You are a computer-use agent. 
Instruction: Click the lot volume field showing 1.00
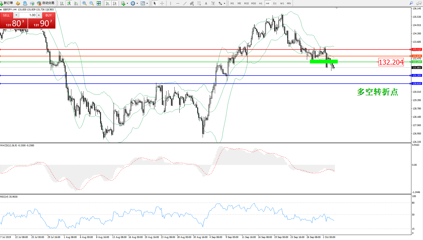(x=28, y=15)
